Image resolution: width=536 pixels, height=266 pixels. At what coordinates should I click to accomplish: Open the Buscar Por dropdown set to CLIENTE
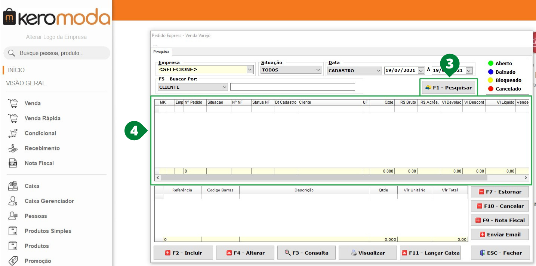pyautogui.click(x=193, y=87)
